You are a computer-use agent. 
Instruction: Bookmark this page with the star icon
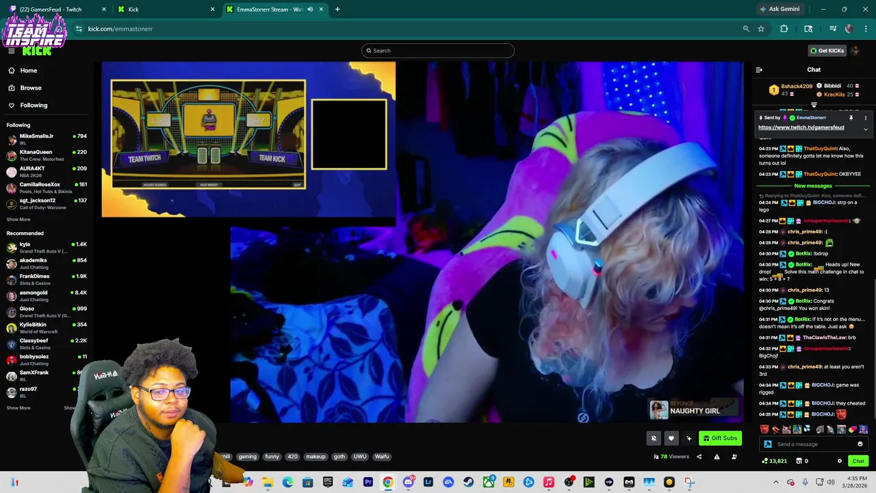click(x=761, y=29)
